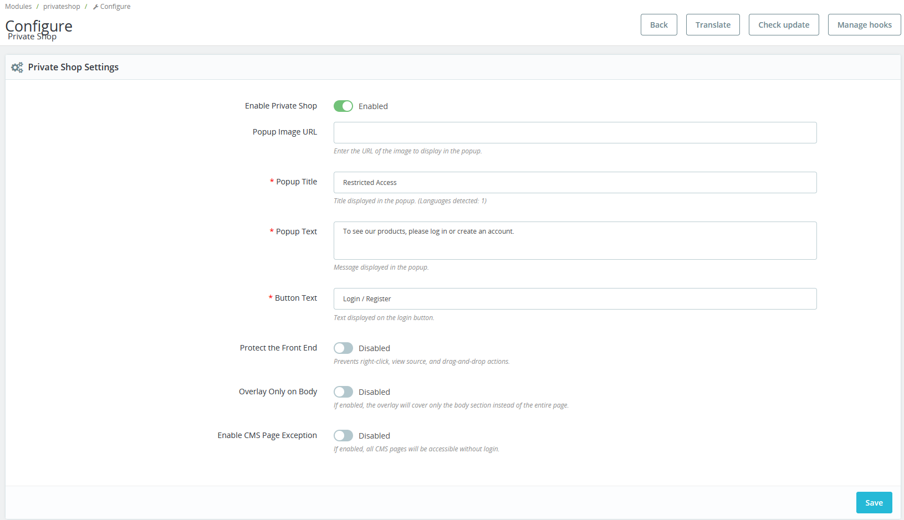
Task: Click the Popup Image URL input field
Action: (575, 132)
